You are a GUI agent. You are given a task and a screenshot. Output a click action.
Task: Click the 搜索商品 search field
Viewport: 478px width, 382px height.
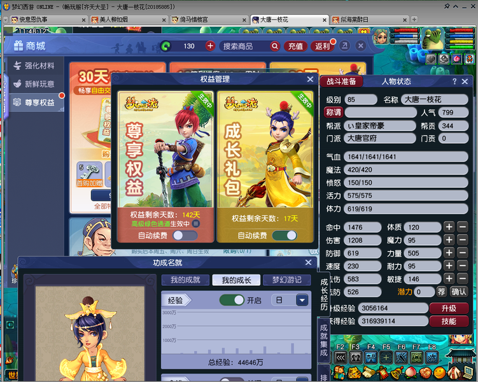tap(245, 46)
